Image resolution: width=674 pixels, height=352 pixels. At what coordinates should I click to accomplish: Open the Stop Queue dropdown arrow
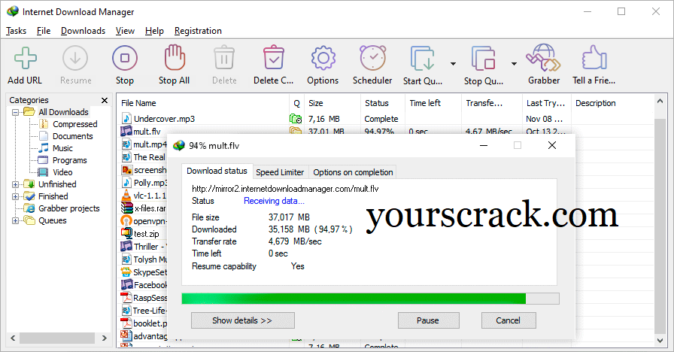514,64
